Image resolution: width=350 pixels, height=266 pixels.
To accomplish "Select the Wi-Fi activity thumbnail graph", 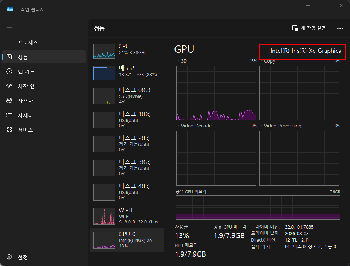I will click(104, 216).
